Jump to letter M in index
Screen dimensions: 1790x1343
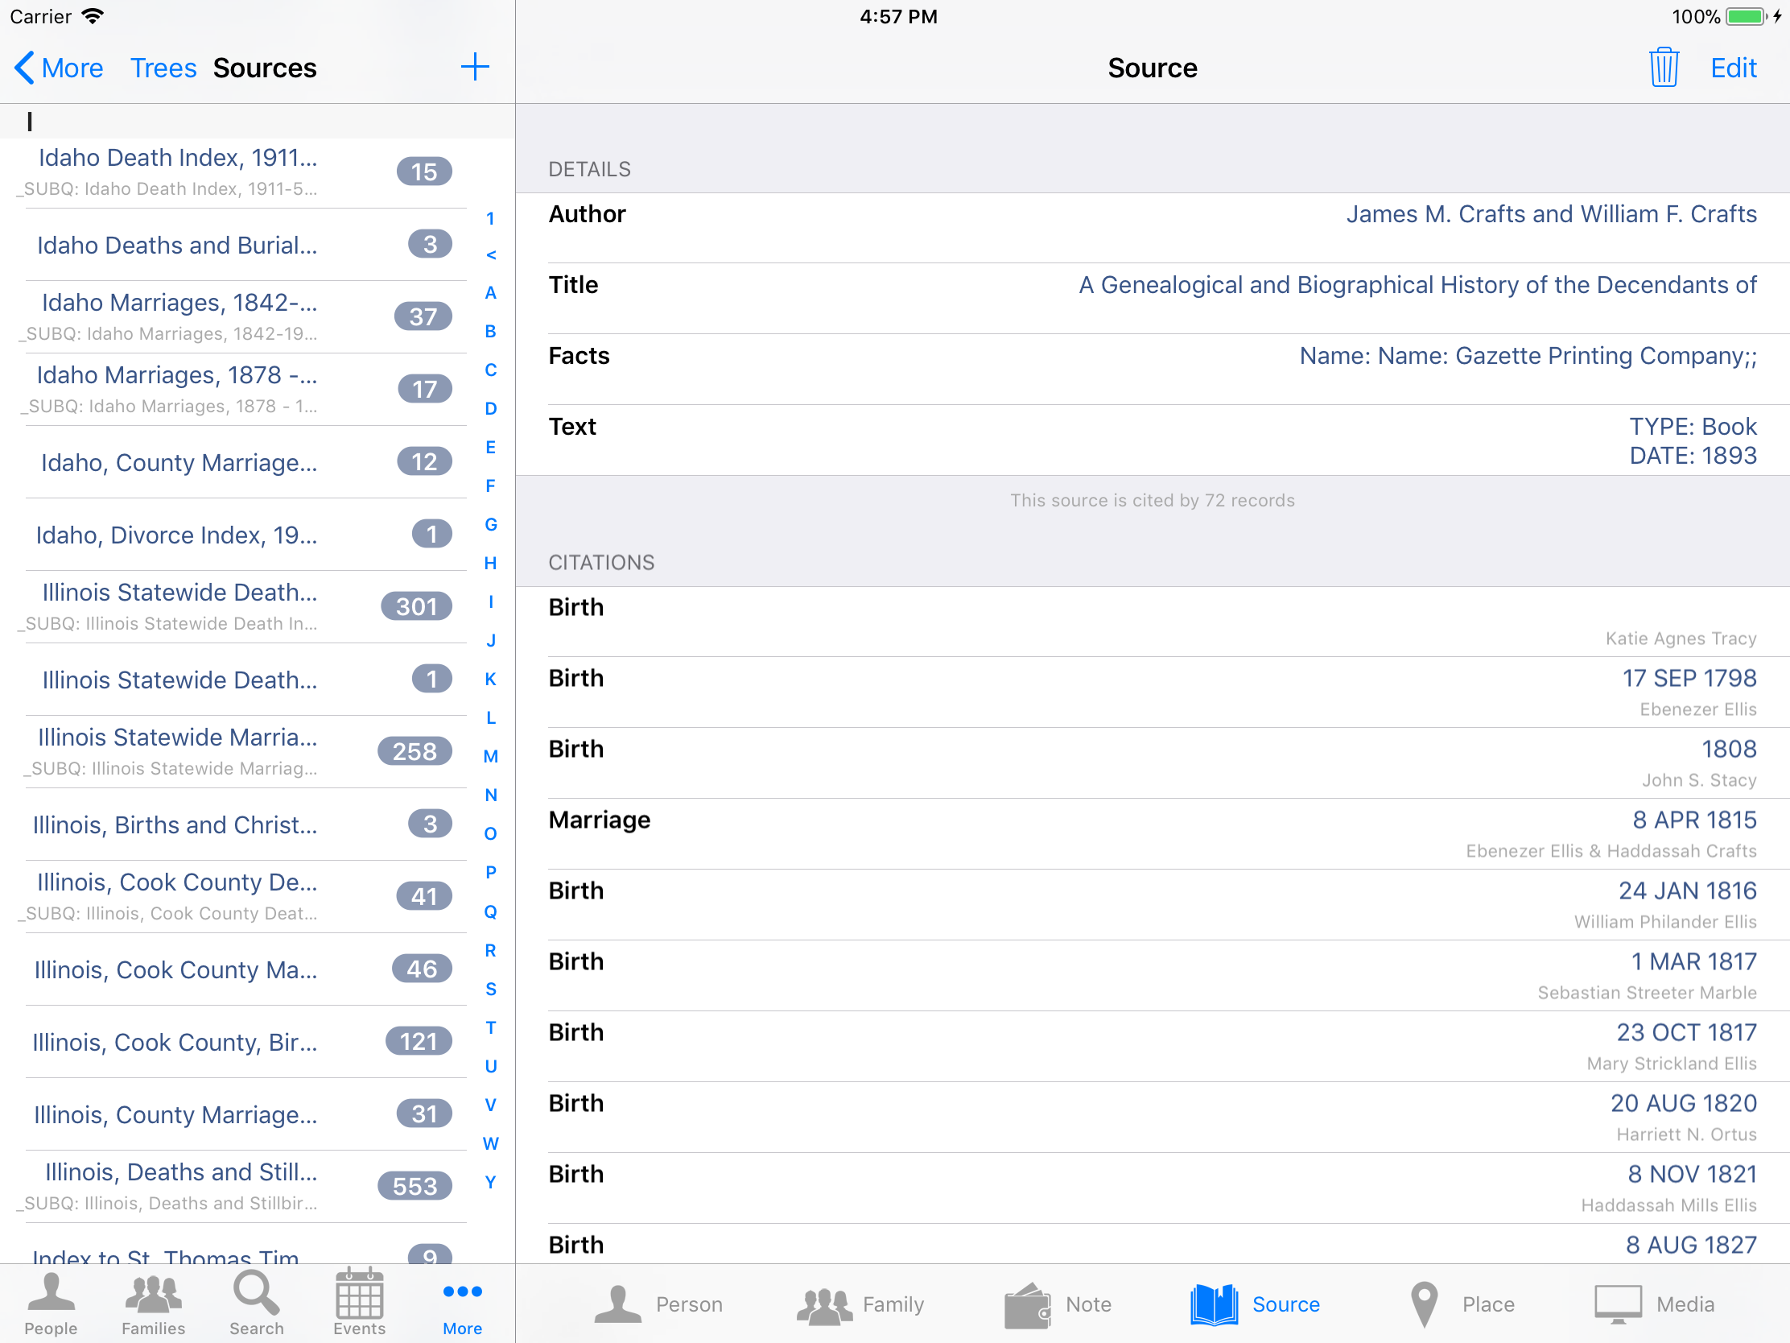pyautogui.click(x=490, y=756)
